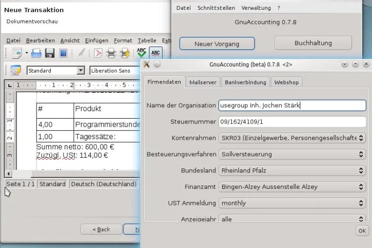Click the round sticky button in dialog titlebar
The width and height of the screenshot is (372, 248).
tap(157, 64)
